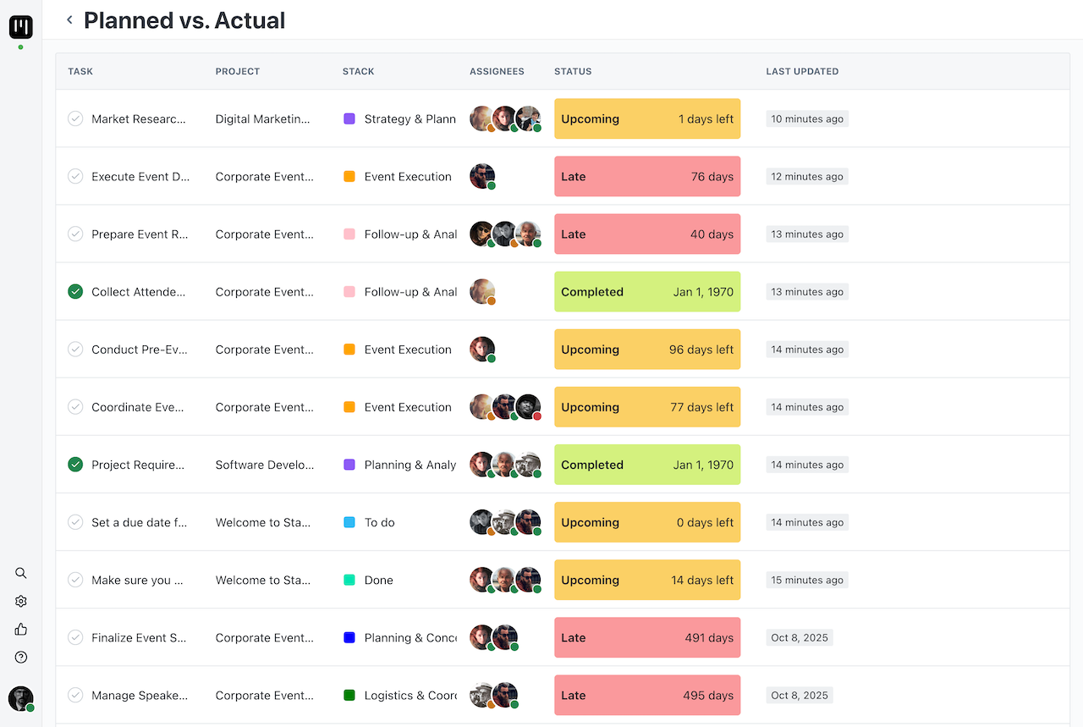1083x727 pixels.
Task: Click the app logo in sidebar
Action: coord(21,27)
